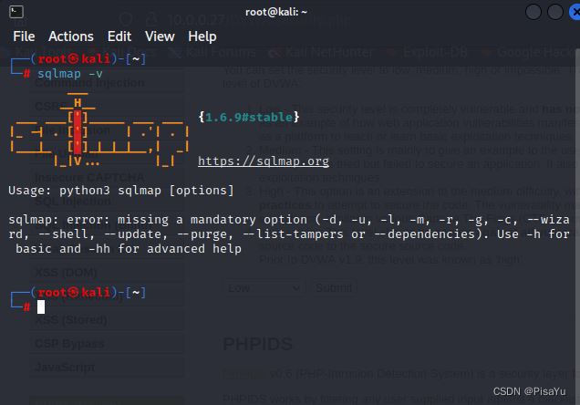Viewport: 580px width, 405px height.
Task: Click the maximize button of terminal window
Action: [555, 12]
